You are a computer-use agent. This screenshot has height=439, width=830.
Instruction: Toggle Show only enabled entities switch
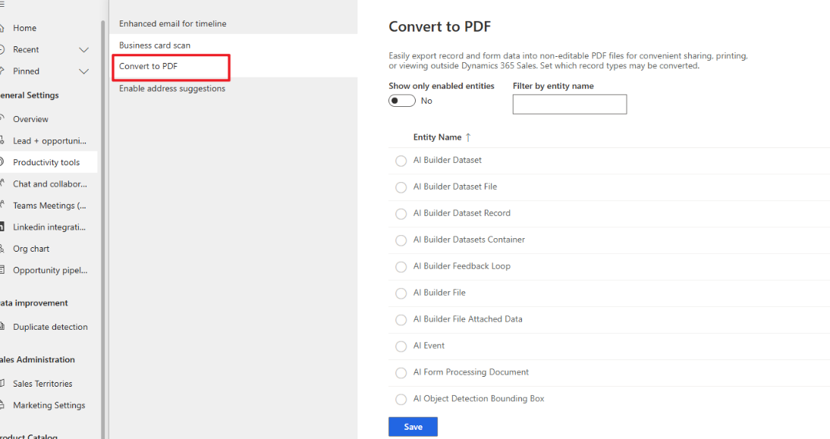point(402,101)
